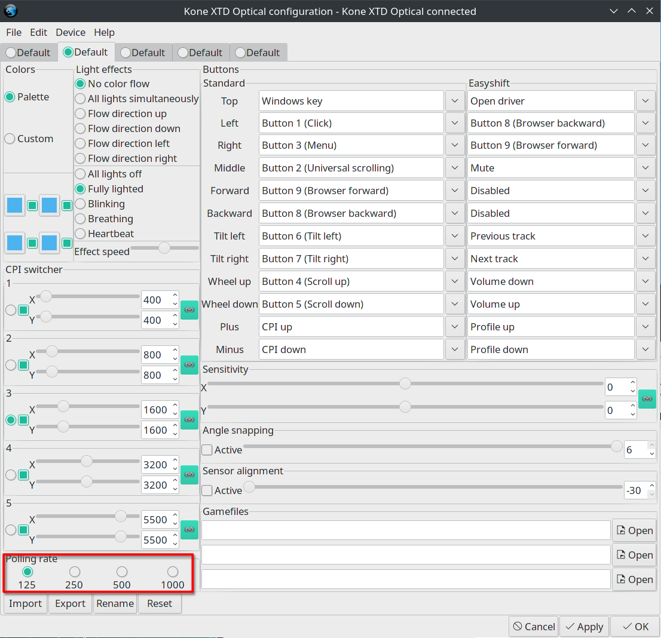Set polling rate to 500

(x=122, y=572)
